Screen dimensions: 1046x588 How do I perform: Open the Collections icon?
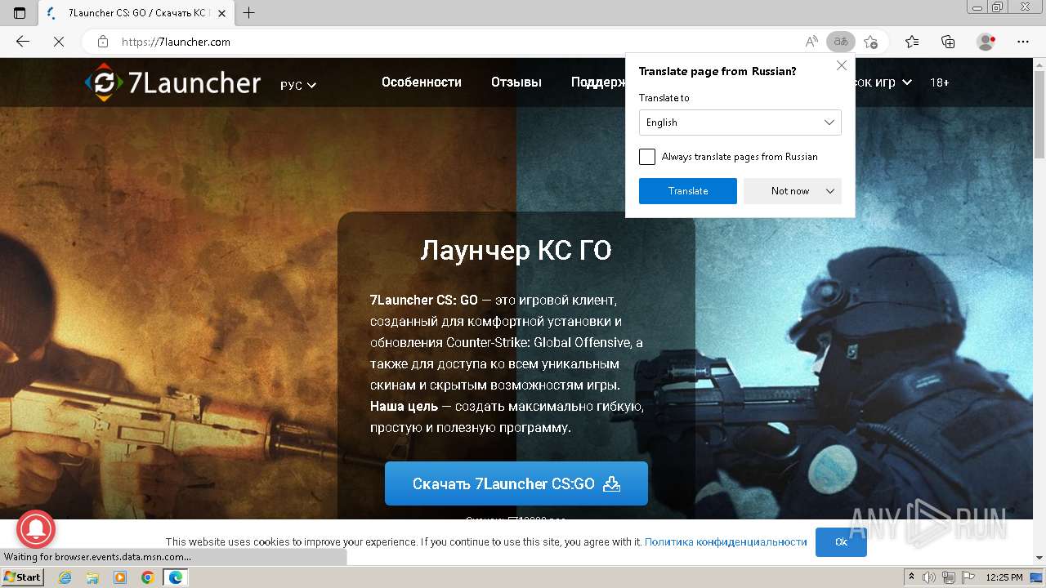click(948, 42)
